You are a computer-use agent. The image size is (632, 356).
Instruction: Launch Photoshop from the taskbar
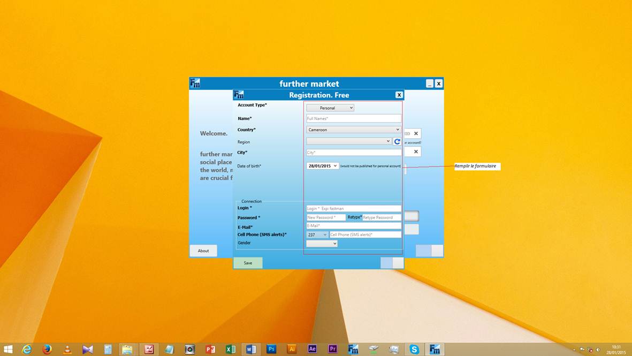271,349
